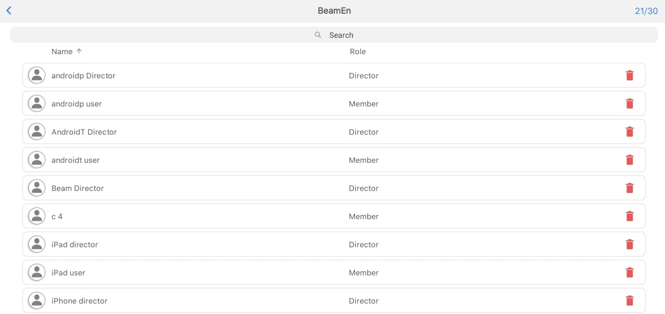Click the Search field
Image resolution: width=665 pixels, height=314 pixels.
tap(334, 35)
